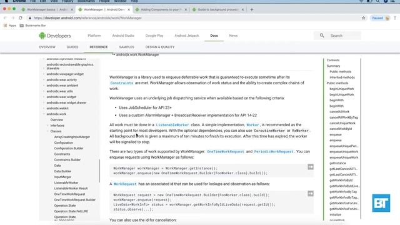The image size is (400, 225).
Task: Click the Apps grid icon
Action: click(x=5, y=26)
